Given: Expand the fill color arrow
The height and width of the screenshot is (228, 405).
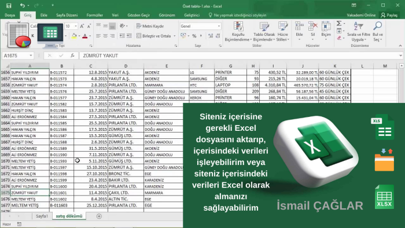Looking at the screenshot, I should 79,36.
